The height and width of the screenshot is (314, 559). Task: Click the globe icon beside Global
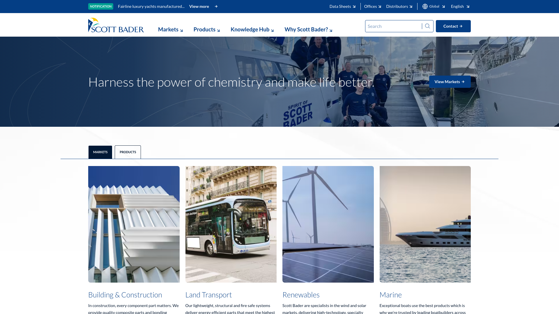pos(425,6)
